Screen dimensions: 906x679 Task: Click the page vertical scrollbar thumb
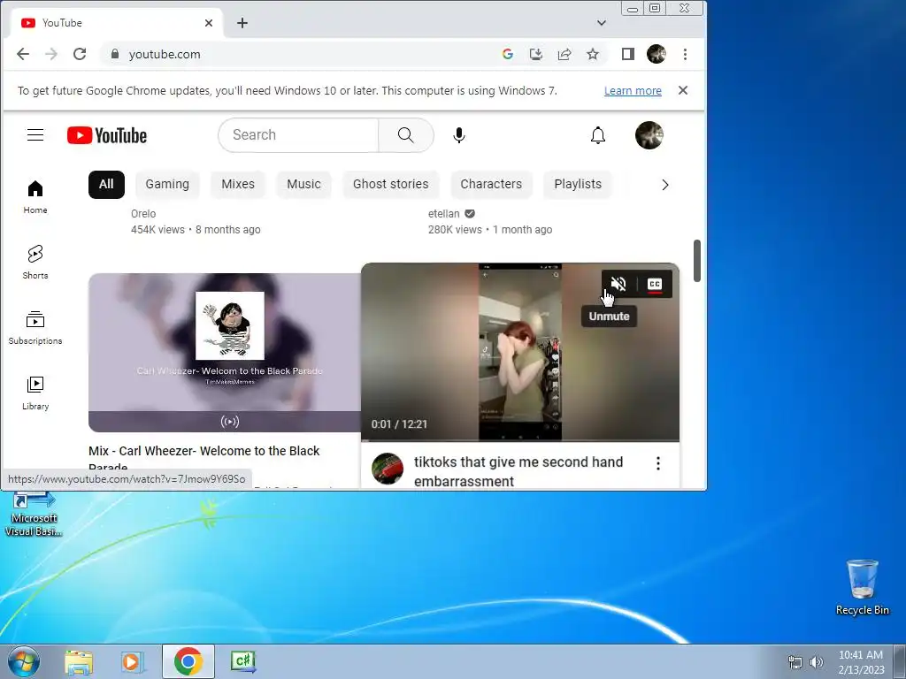coord(697,261)
